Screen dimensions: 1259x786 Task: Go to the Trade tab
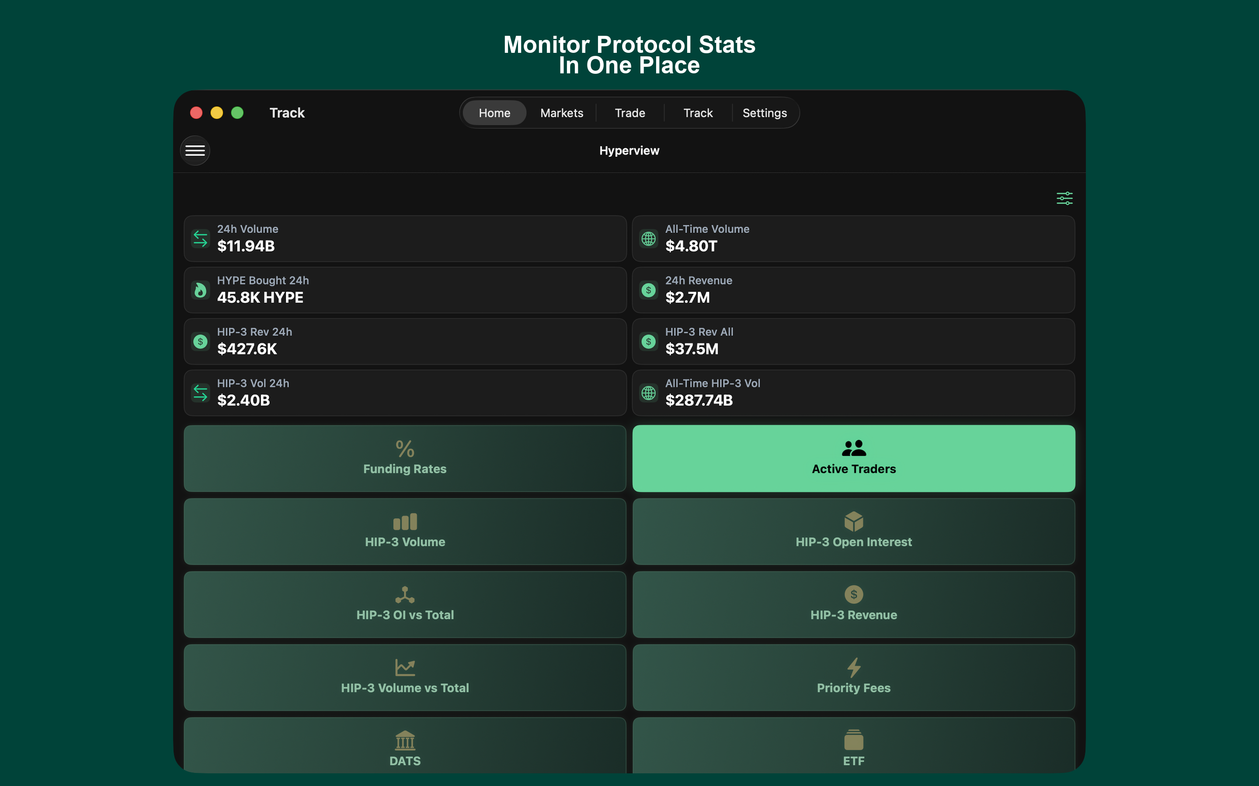[630, 113]
